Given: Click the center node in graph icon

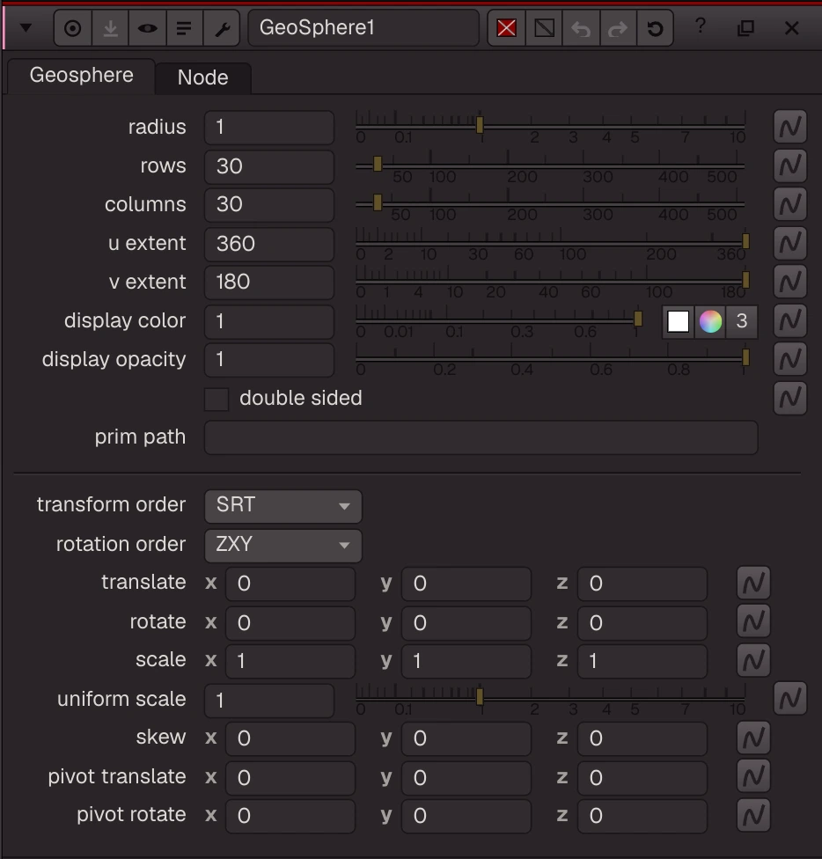Looking at the screenshot, I should (72, 28).
